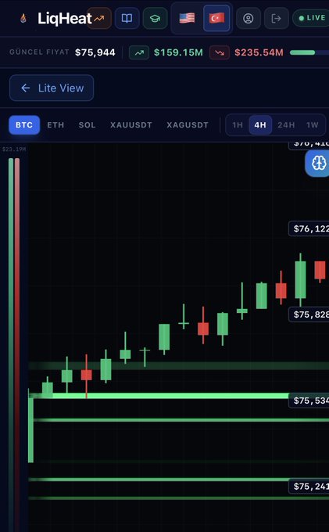Click the logout arrow icon
Viewport: 329px width, 532px height.
[x=277, y=18]
